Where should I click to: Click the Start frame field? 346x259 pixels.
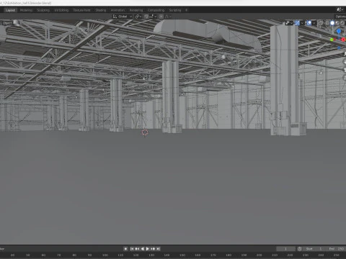tap(314, 249)
